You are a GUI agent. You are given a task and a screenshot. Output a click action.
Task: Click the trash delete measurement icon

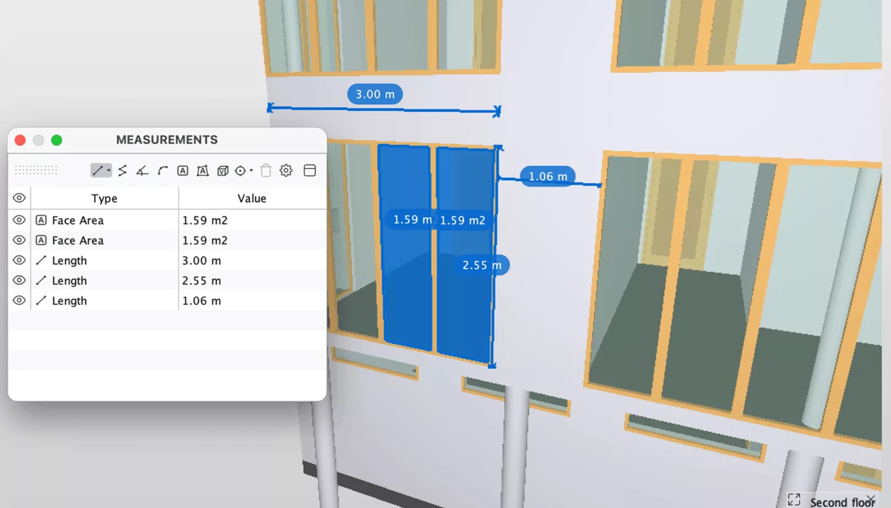coord(266,170)
